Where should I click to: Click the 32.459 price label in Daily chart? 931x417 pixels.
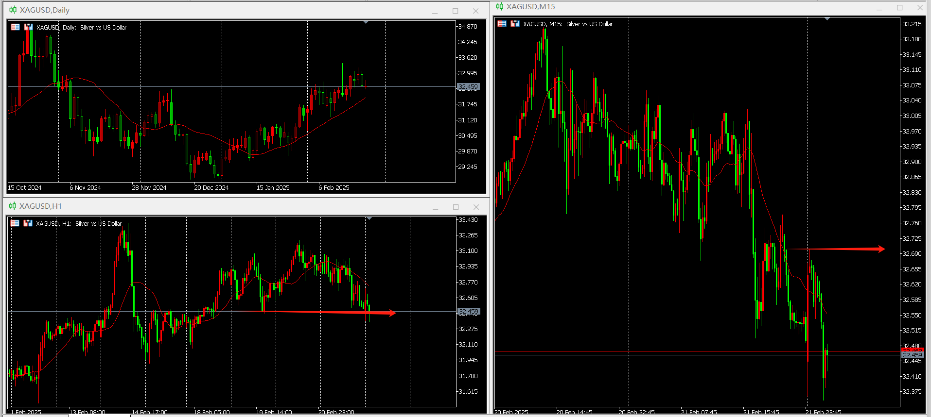(x=469, y=87)
